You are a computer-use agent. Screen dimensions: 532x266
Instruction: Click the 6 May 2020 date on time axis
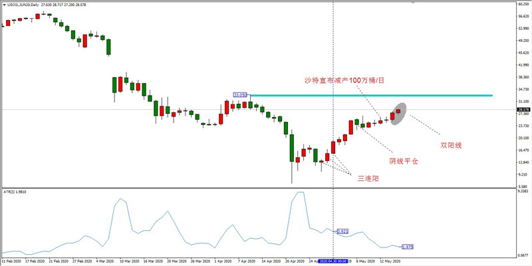pyautogui.click(x=366, y=261)
